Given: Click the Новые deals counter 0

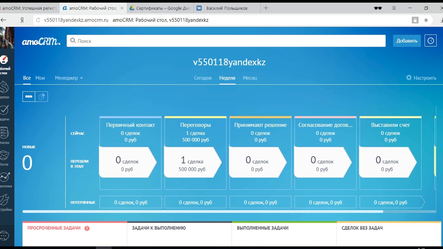Looking at the screenshot, I should tap(27, 163).
